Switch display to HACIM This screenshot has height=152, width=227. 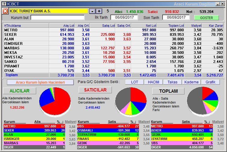pyautogui.click(x=153, y=82)
